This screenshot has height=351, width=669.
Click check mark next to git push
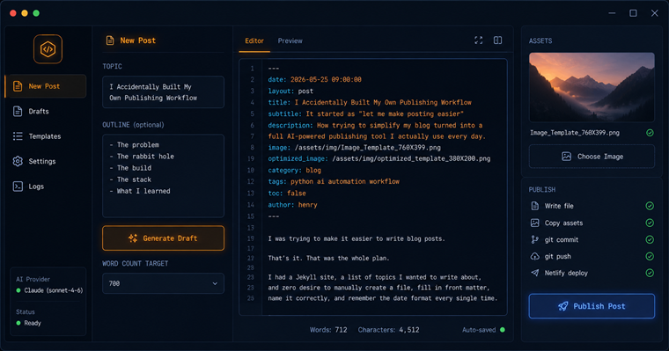650,256
